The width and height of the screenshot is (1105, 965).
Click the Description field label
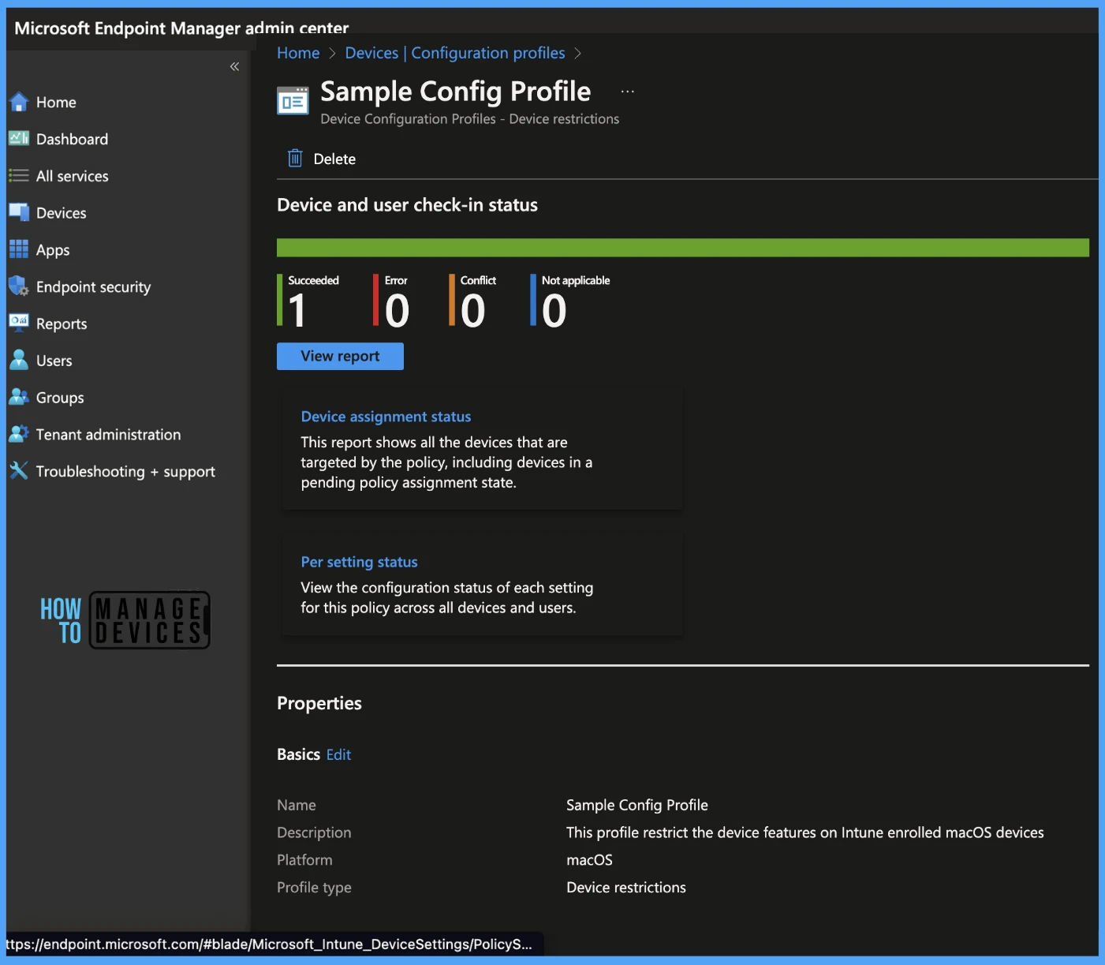(x=314, y=833)
